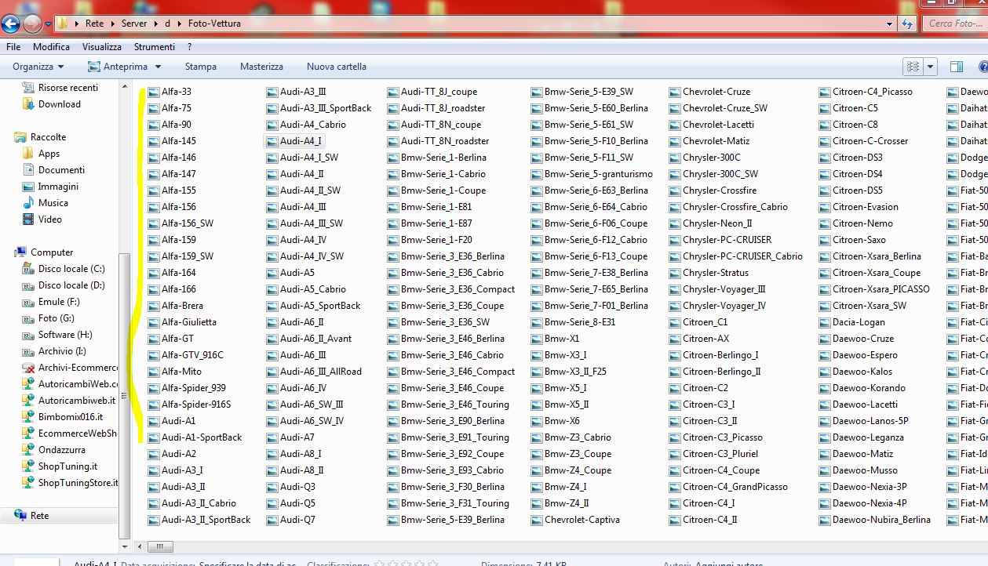988x566 pixels.
Task: Open the Strumenti menu
Action: [155, 47]
